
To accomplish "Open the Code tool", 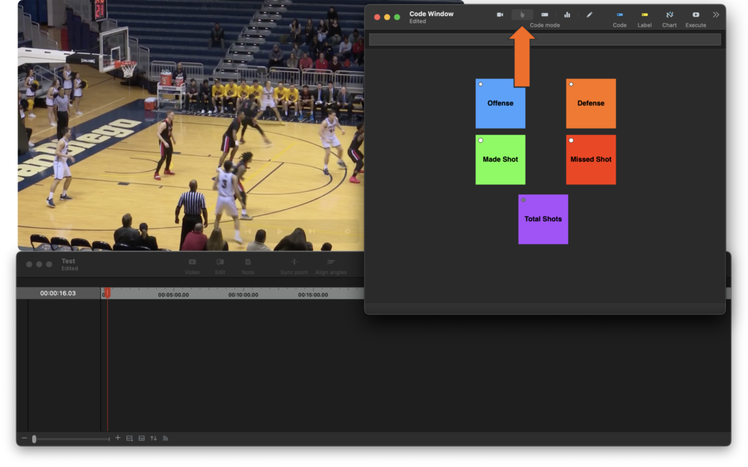I will pyautogui.click(x=619, y=14).
